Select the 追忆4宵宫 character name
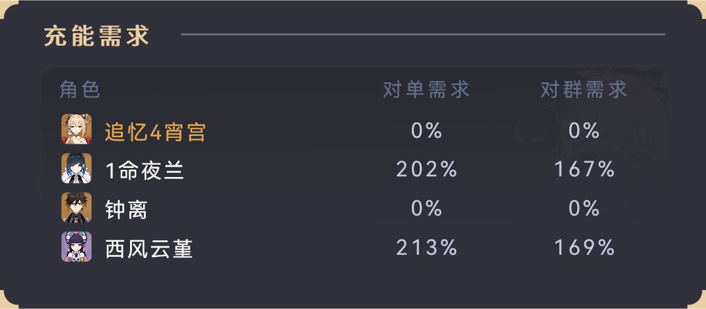 [156, 131]
